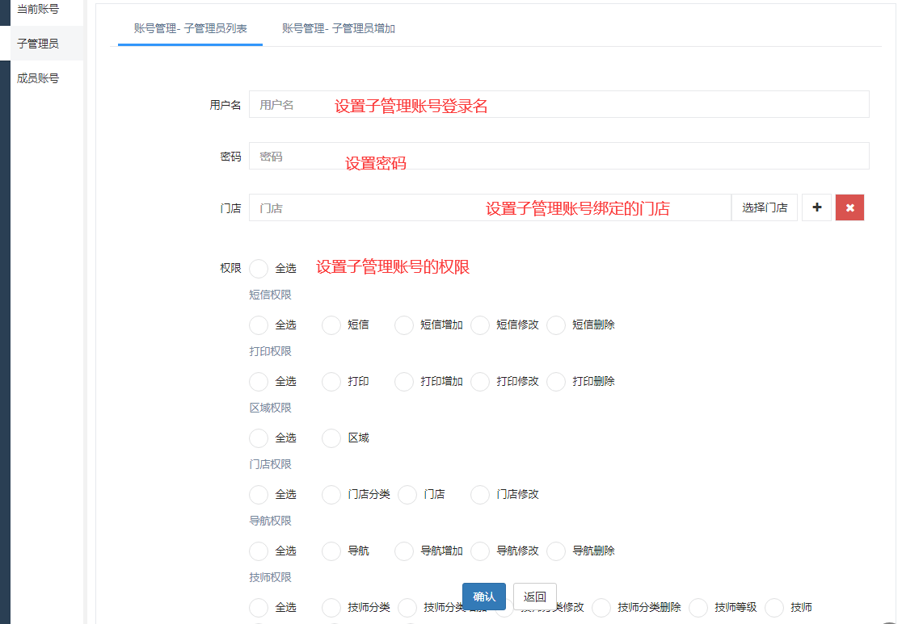Image resolution: width=902 pixels, height=624 pixels.
Task: Toggle the top-level 全选 permission checkbox
Action: (x=259, y=268)
